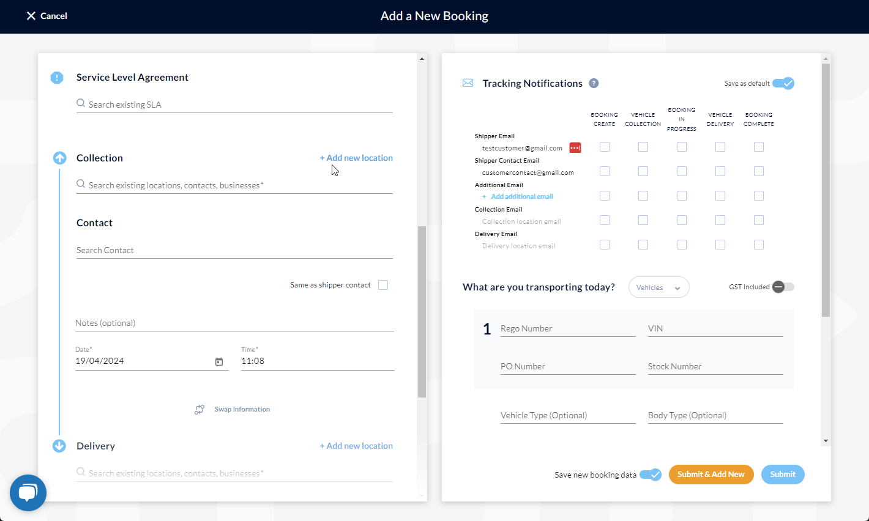869x521 pixels.
Task: Click the Submit & Add New button
Action: (x=711, y=475)
